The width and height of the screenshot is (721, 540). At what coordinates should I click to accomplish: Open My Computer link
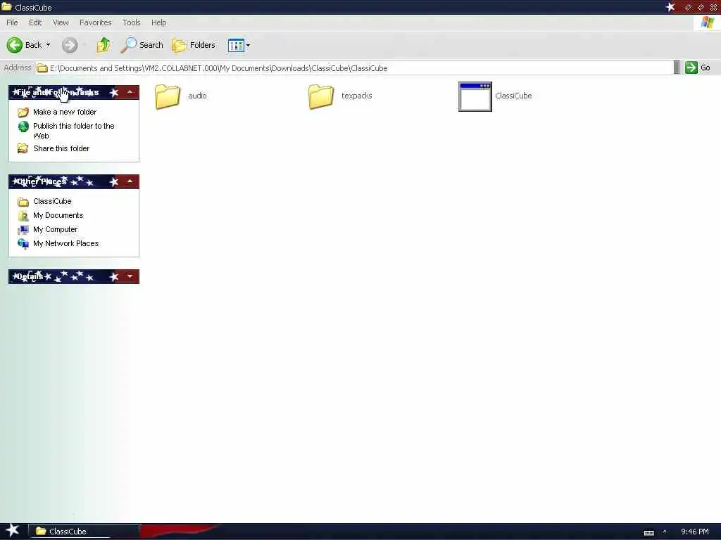tap(55, 229)
